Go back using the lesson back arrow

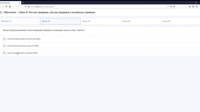tap(1, 12)
